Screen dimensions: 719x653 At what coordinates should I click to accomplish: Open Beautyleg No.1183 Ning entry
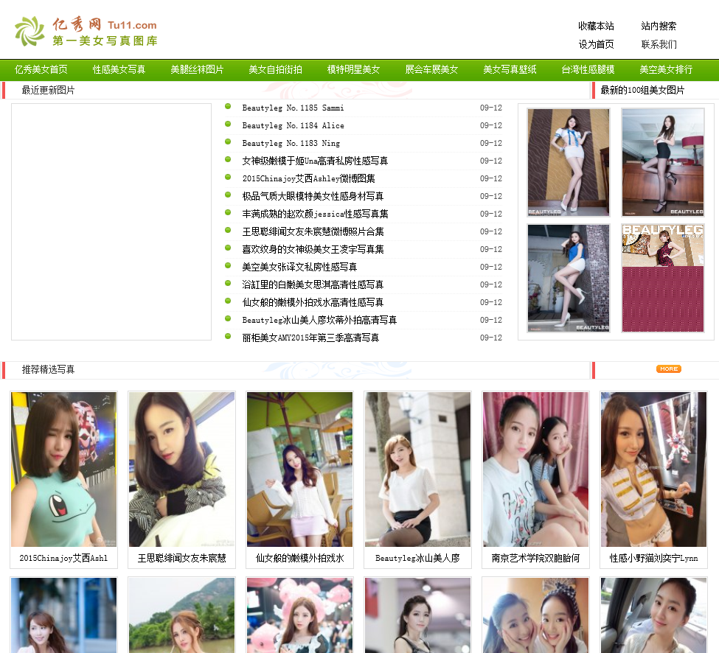pos(291,144)
